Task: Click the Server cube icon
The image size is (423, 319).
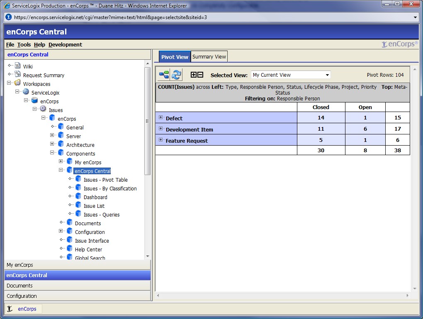Action: 61,135
